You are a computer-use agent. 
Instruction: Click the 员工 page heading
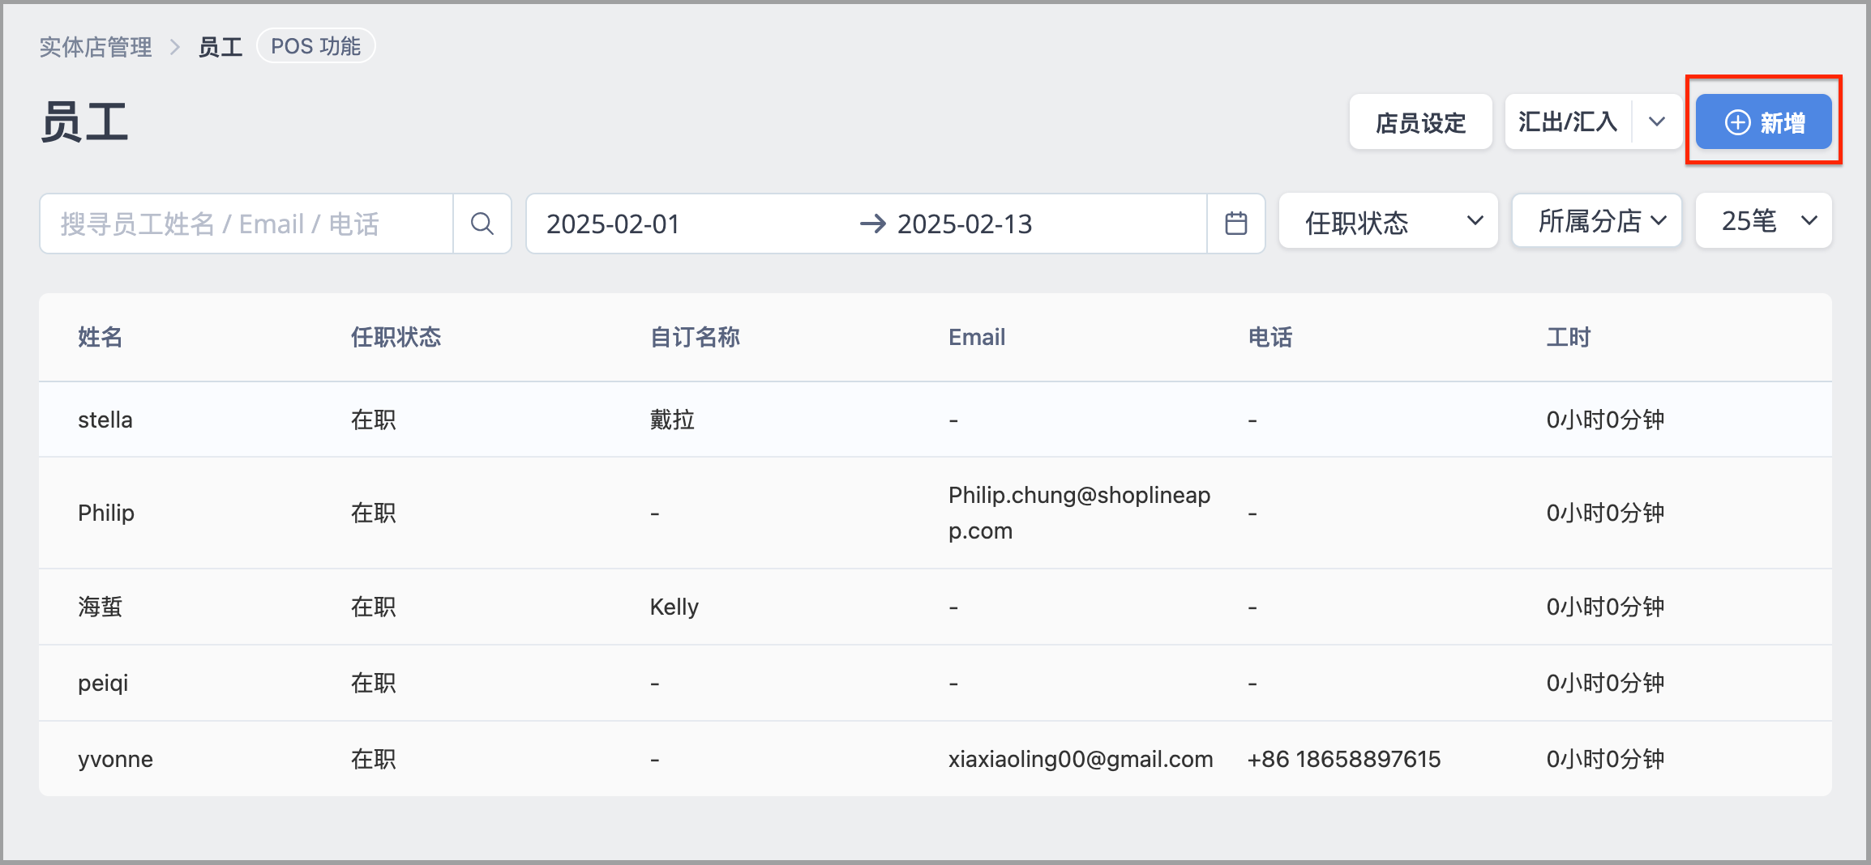coord(84,123)
